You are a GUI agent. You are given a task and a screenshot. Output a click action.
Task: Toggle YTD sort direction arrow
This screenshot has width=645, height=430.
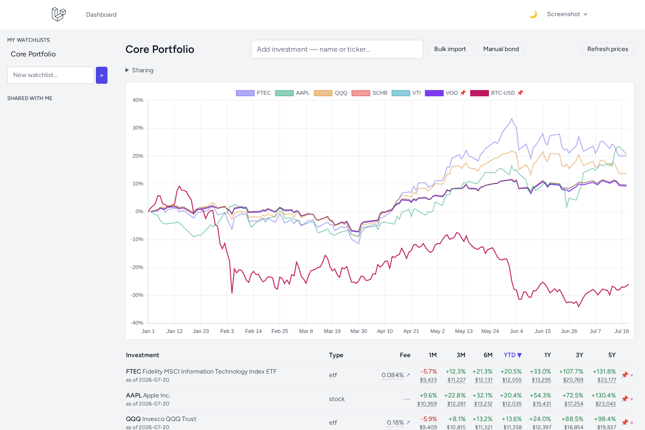[519, 355]
